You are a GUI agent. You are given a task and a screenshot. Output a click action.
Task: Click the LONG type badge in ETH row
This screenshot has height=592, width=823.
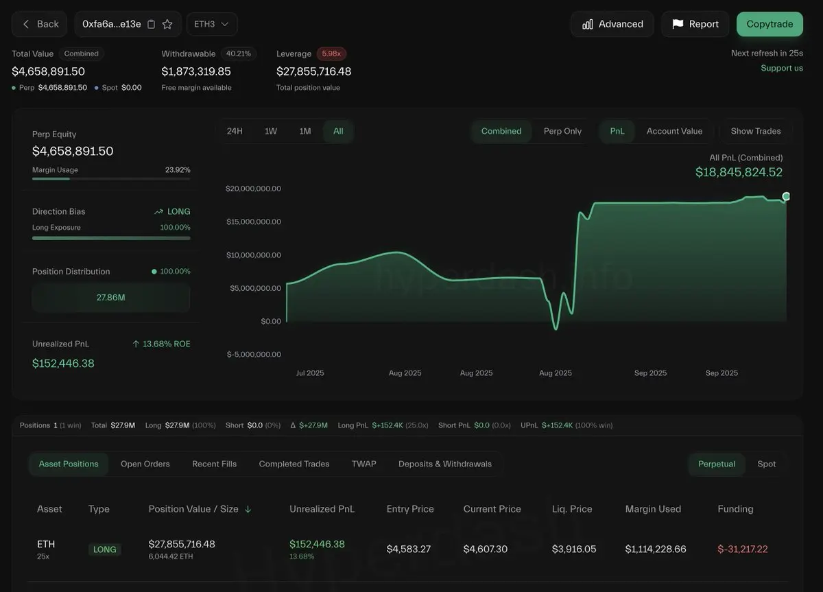pyautogui.click(x=104, y=549)
